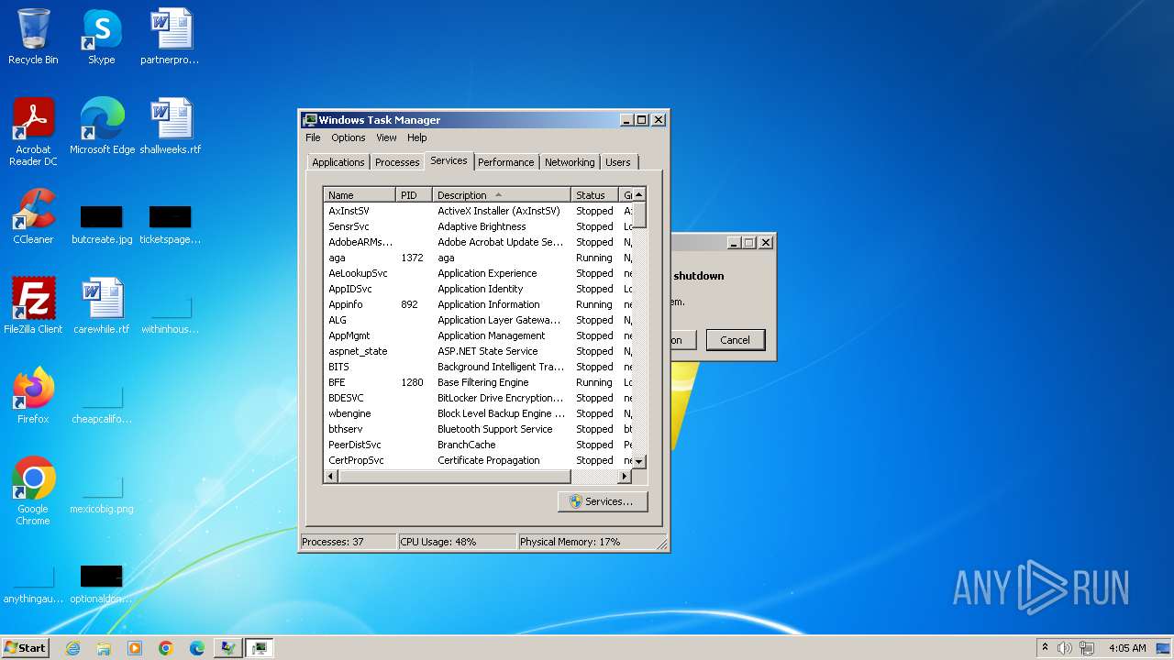This screenshot has height=660, width=1174.
Task: Open mexicobig.png desktop file
Action: 102,494
